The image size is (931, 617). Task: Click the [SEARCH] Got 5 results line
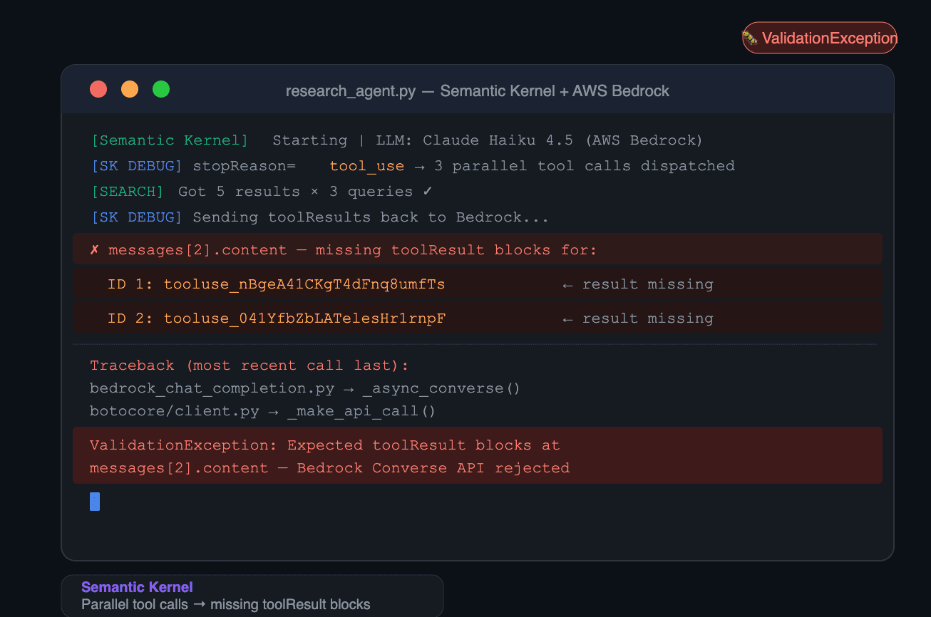point(262,192)
